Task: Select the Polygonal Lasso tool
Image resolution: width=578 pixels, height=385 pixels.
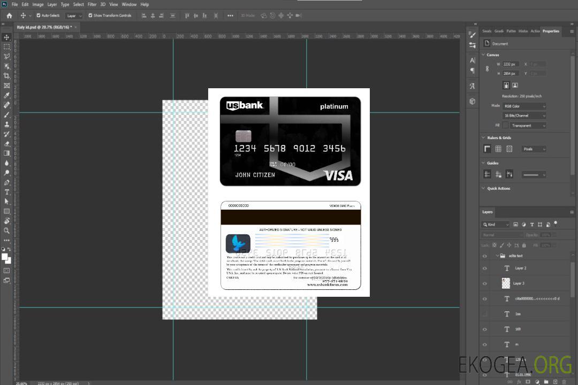Action: (x=6, y=56)
